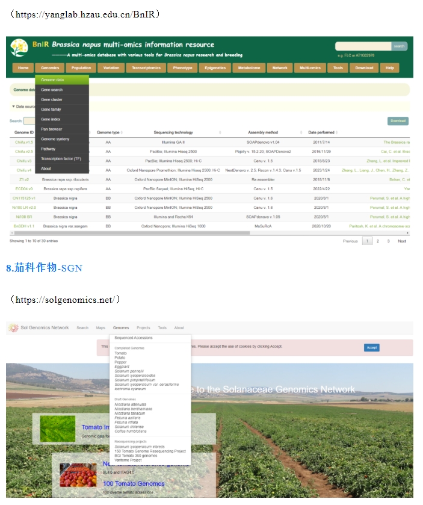423x505 pixels.
Task: Select Potato under Completed Genomes
Action: coord(120,359)
